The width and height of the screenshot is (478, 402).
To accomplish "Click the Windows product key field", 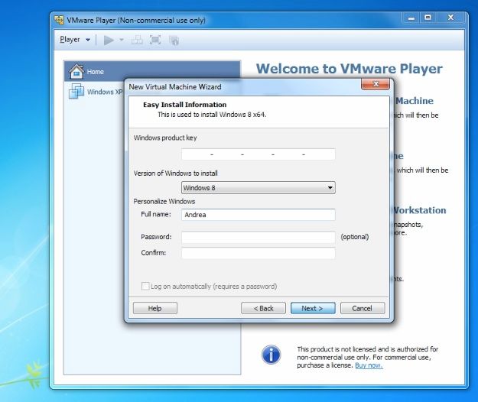I will coord(259,154).
